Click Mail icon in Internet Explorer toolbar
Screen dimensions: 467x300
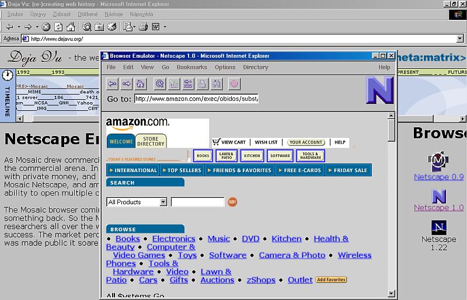pyautogui.click(x=127, y=27)
